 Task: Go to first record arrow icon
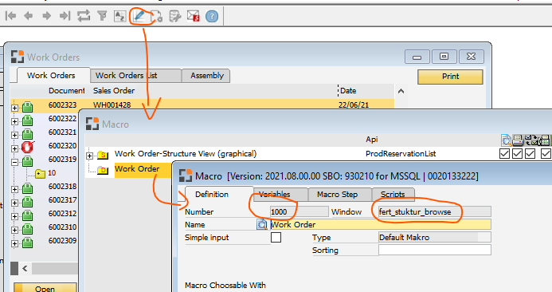[x=11, y=16]
